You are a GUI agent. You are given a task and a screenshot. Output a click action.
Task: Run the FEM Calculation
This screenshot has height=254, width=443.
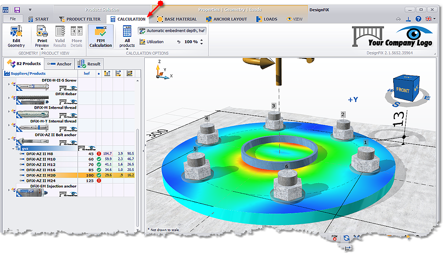click(x=101, y=37)
